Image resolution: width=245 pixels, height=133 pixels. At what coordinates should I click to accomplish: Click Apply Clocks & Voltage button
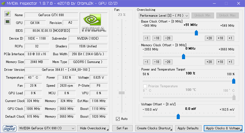coord(223,128)
